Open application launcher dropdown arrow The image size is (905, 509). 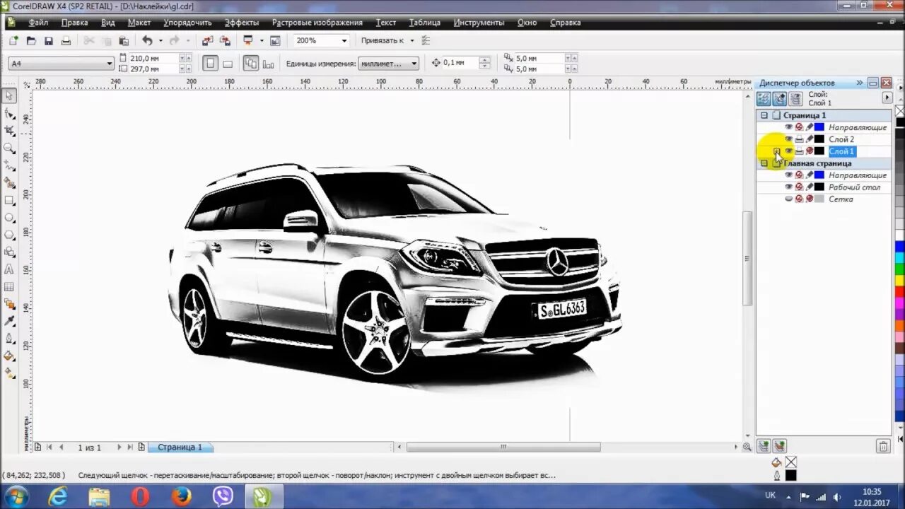[261, 41]
